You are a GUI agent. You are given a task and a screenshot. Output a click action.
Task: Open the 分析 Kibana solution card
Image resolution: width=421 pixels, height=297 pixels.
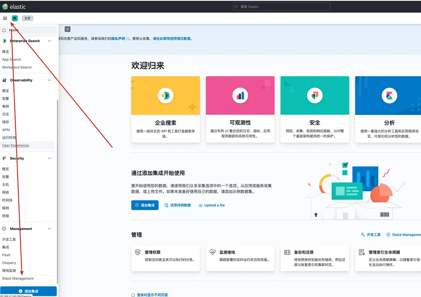click(x=388, y=109)
